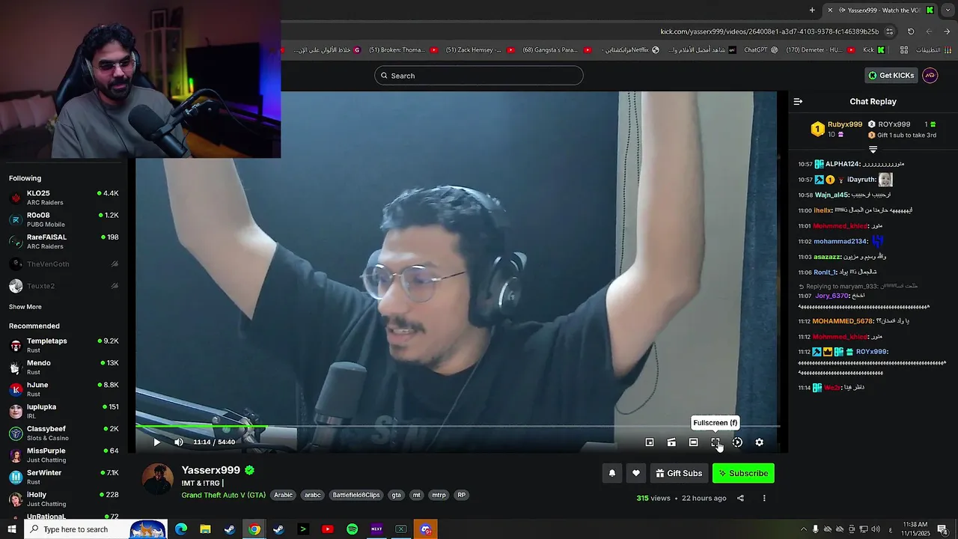
Task: Follow the channel with the heart button
Action: pyautogui.click(x=636, y=473)
